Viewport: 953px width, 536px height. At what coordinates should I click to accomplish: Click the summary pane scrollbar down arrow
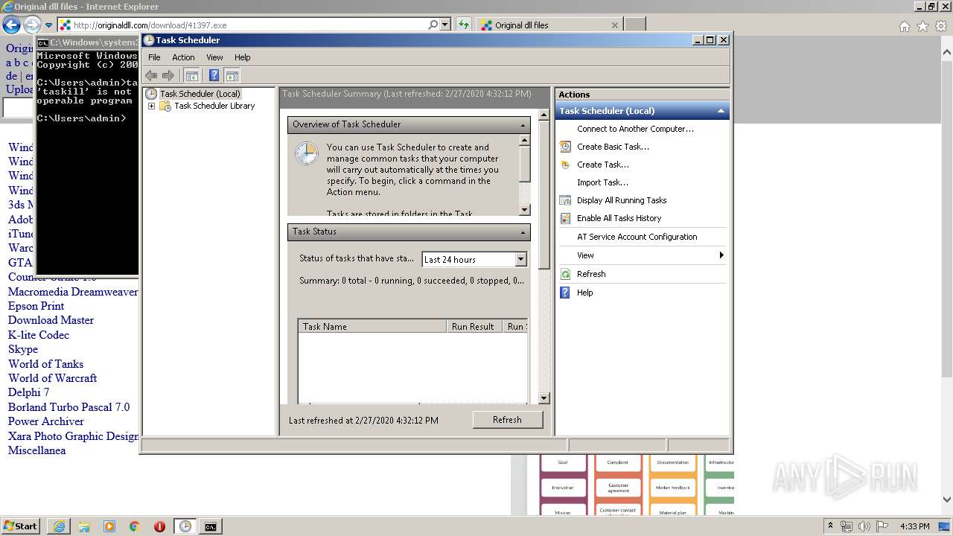click(544, 398)
